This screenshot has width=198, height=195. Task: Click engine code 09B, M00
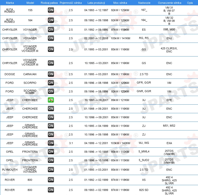point(169,29)
